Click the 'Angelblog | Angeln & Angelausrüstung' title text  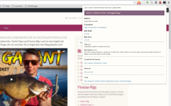pos(97,47)
